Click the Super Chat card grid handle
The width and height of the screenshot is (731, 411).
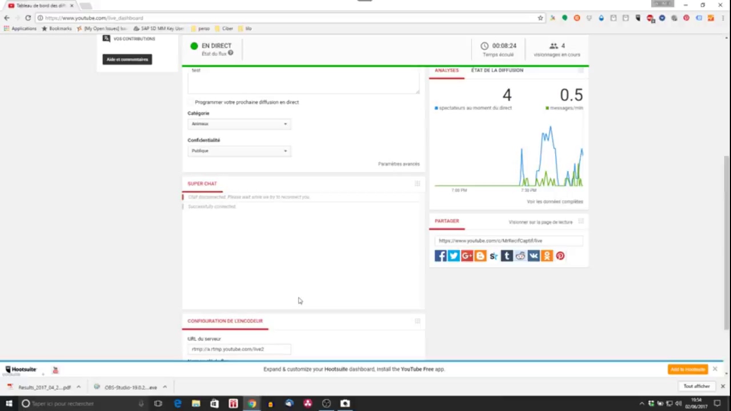(x=417, y=183)
